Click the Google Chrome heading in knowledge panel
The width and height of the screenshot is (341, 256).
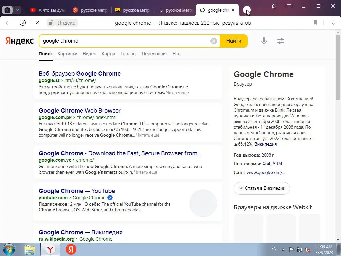[x=264, y=74]
